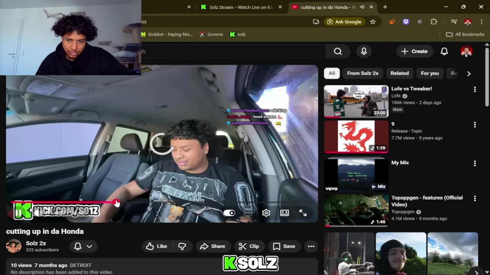Open the solz bookmark
The width and height of the screenshot is (490, 275).
point(238,34)
